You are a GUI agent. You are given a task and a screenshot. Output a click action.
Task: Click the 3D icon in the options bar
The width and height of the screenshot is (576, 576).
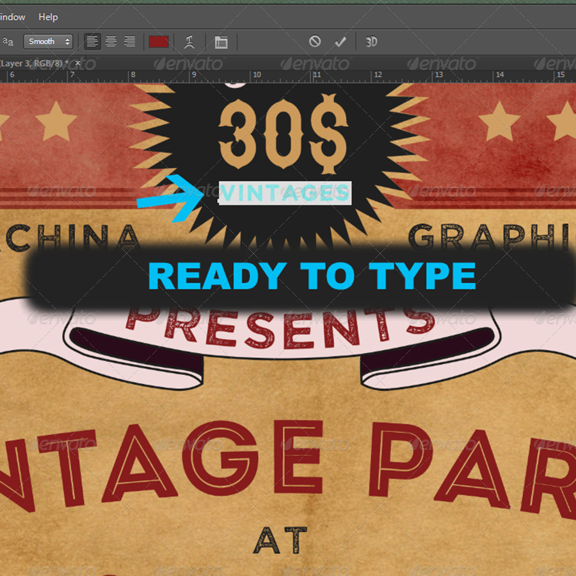(371, 42)
